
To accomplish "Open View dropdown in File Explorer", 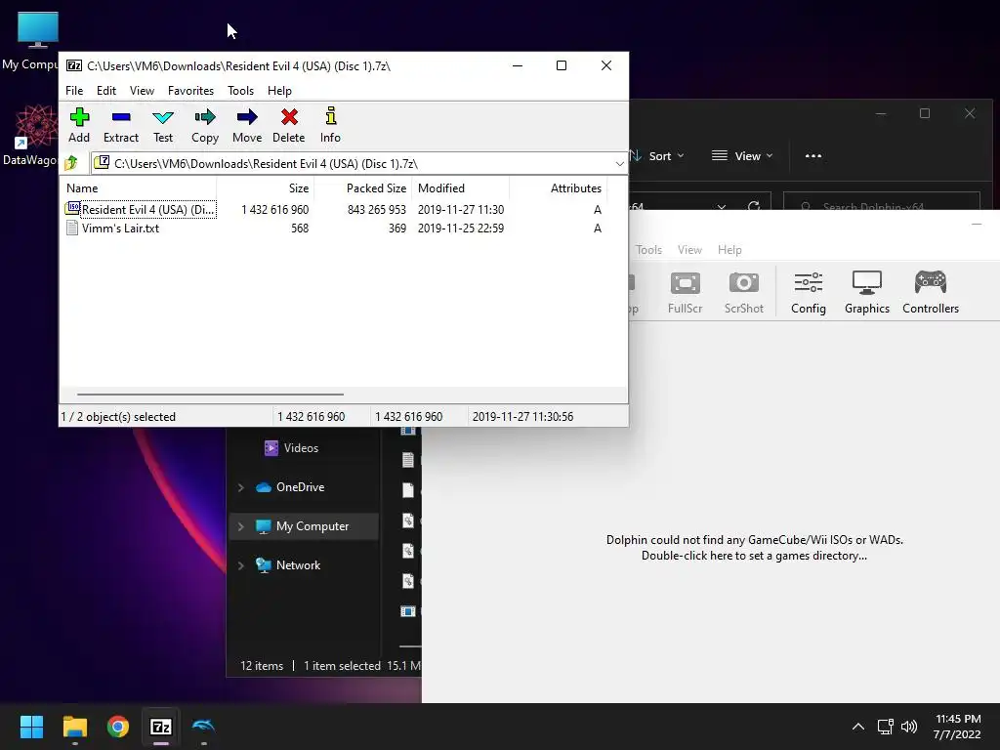I will 742,155.
